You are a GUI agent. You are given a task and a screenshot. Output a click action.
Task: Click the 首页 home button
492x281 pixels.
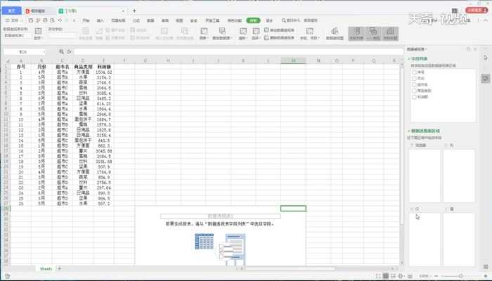coord(11,11)
